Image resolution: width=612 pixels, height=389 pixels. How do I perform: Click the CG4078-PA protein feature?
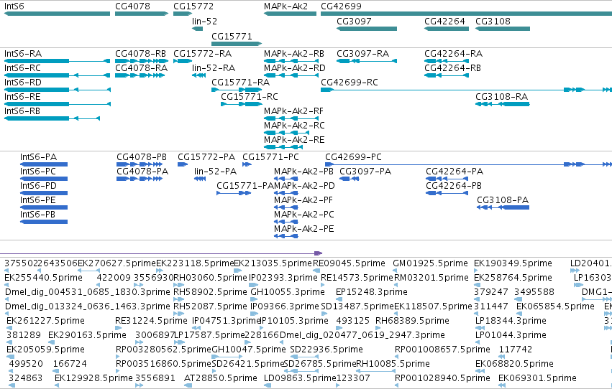(140, 179)
